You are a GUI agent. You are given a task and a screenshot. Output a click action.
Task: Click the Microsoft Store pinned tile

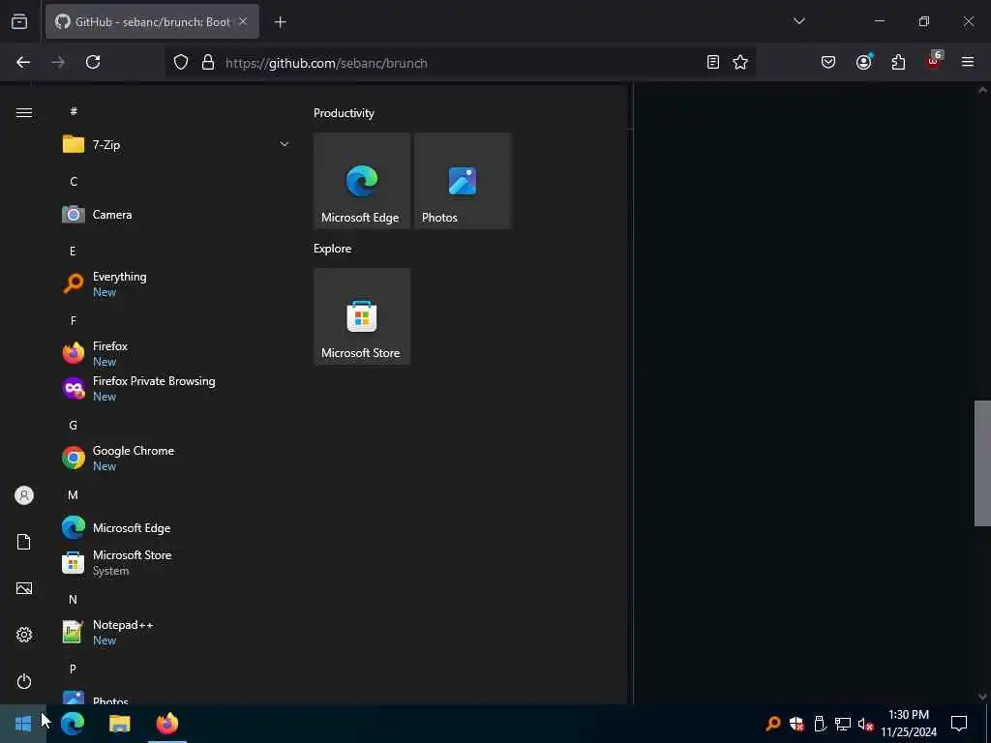[362, 316]
